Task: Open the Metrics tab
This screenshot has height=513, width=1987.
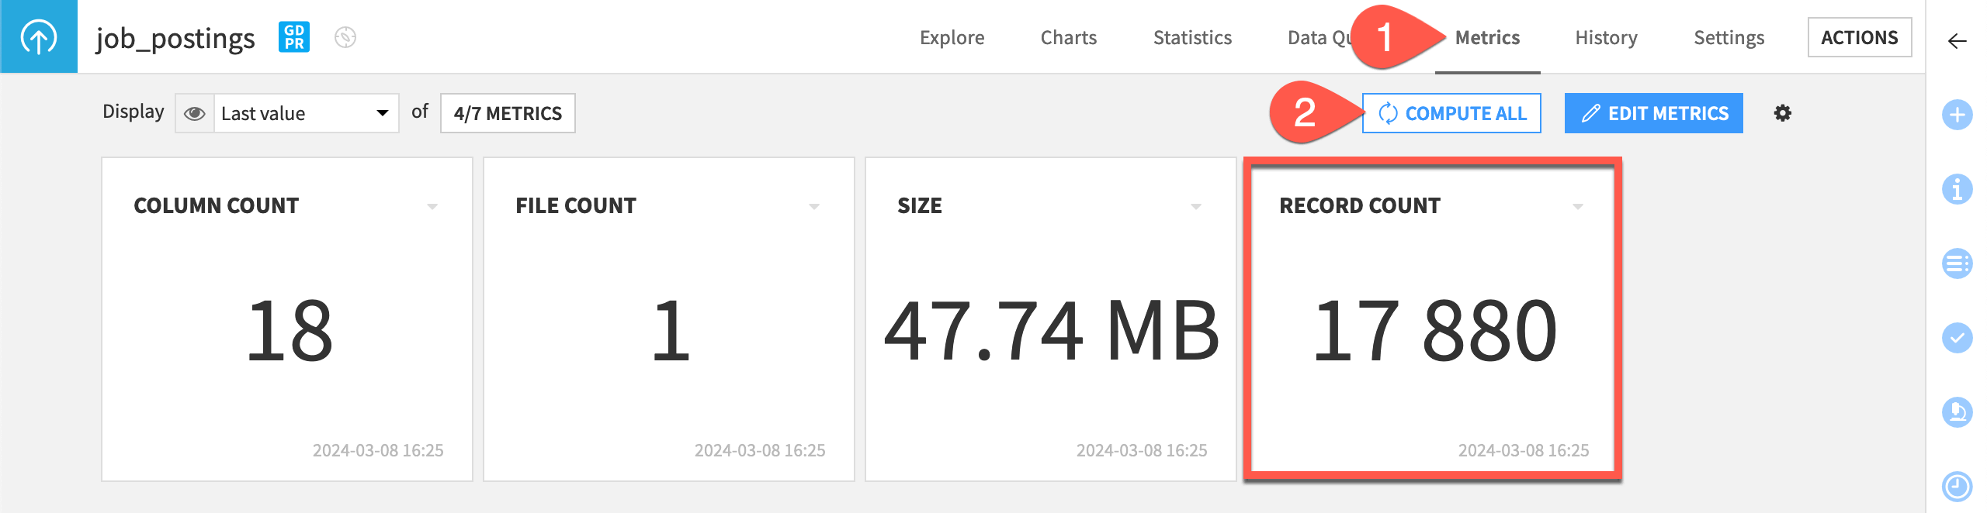Action: (1487, 37)
